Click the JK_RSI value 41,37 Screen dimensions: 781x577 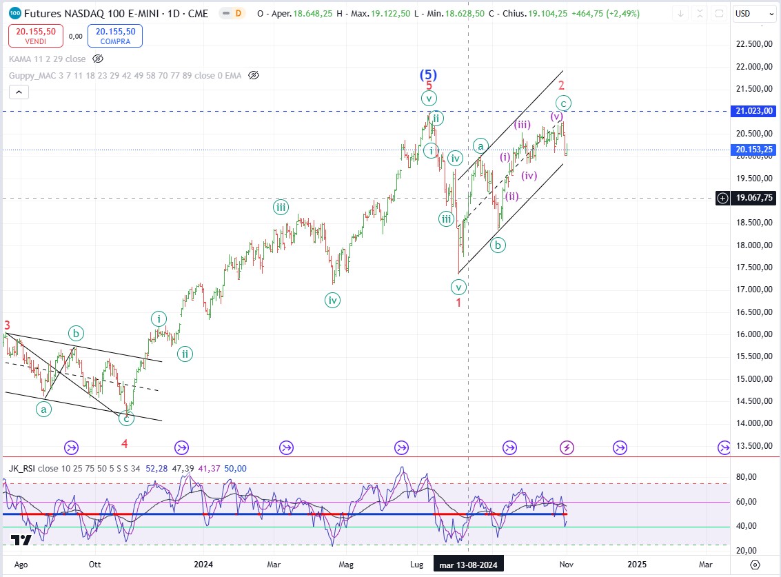[x=209, y=468]
